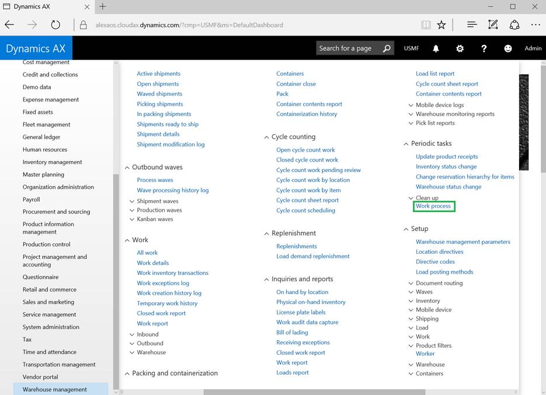Open Help via the question mark icon
This screenshot has height=395, width=546.
click(484, 48)
